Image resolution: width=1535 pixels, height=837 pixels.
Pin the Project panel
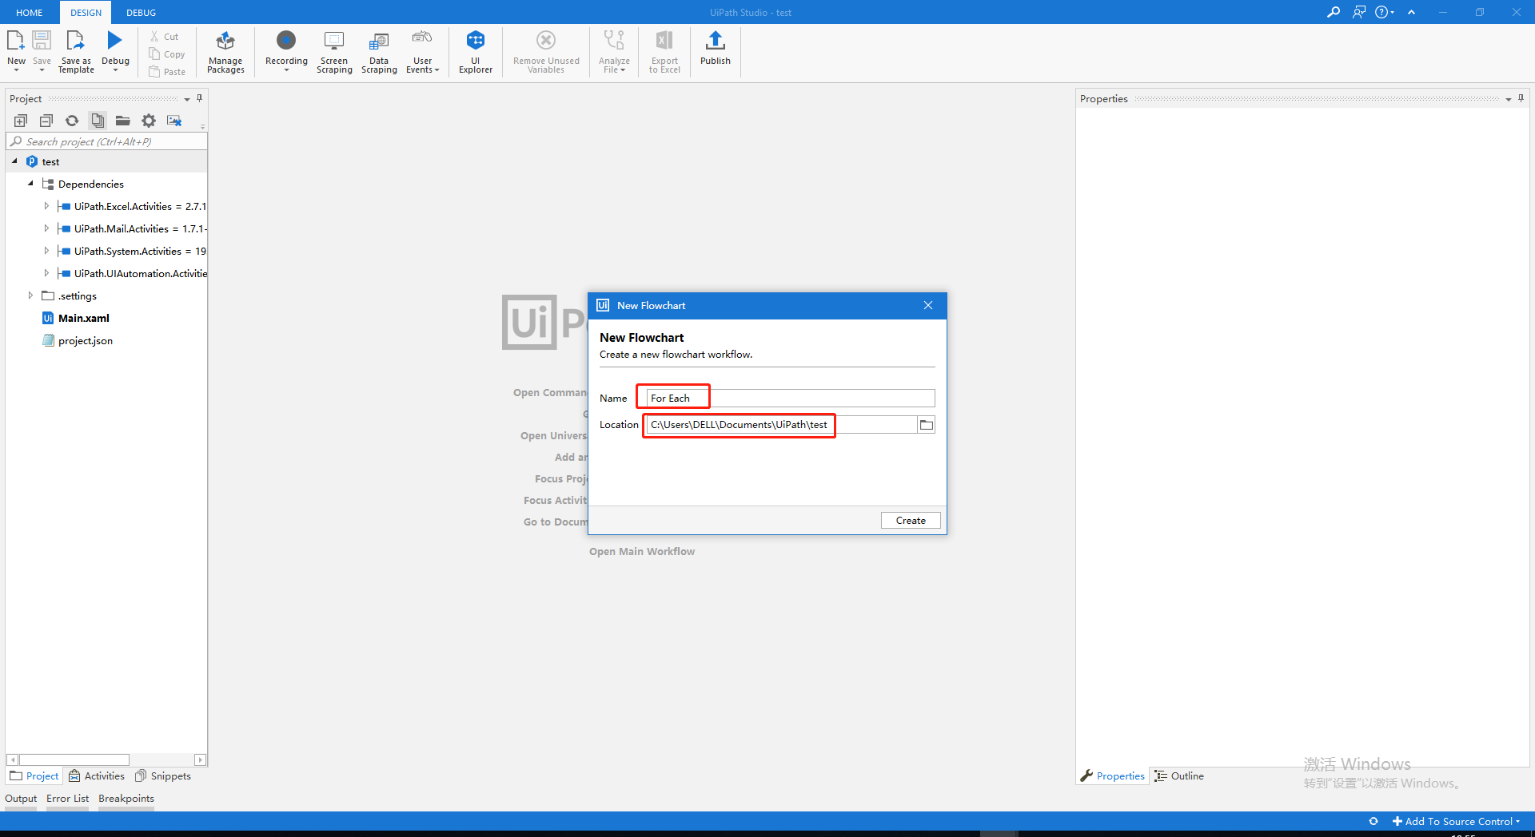(199, 98)
